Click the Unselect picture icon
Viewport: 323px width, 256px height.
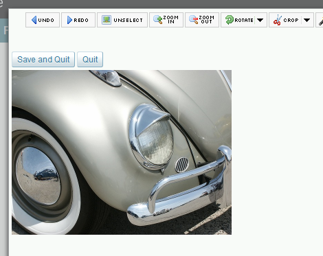(107, 20)
